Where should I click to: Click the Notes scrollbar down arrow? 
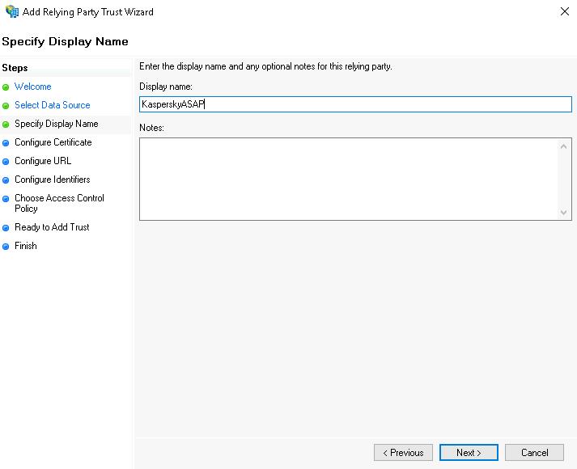[x=564, y=212]
